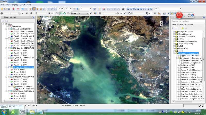Select the Fly tool icon

click(x=37, y=9)
